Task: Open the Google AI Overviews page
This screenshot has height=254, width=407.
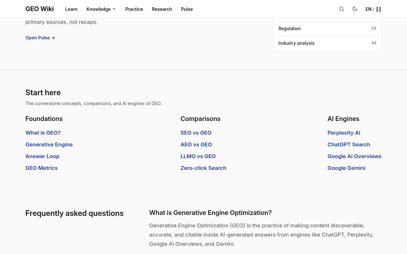Action: coord(355,156)
